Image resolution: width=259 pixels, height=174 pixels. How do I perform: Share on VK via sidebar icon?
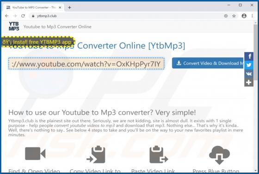pos(249,74)
